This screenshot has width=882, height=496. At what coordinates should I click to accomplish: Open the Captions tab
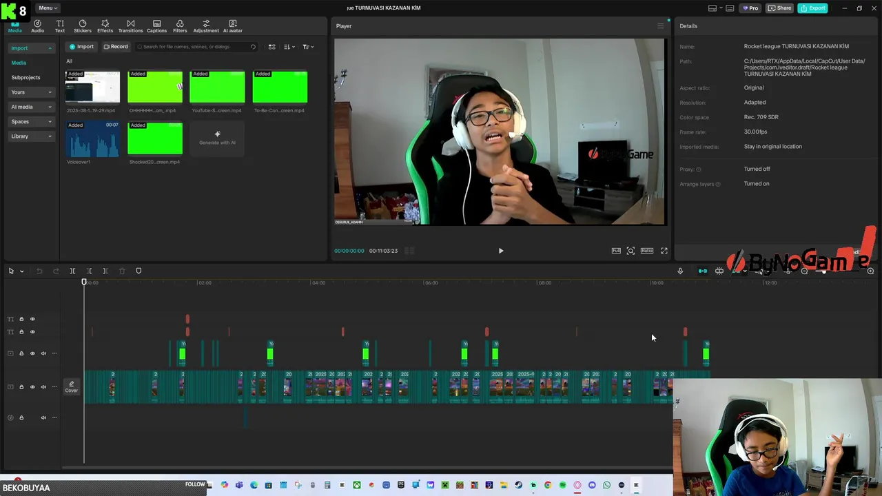156,26
